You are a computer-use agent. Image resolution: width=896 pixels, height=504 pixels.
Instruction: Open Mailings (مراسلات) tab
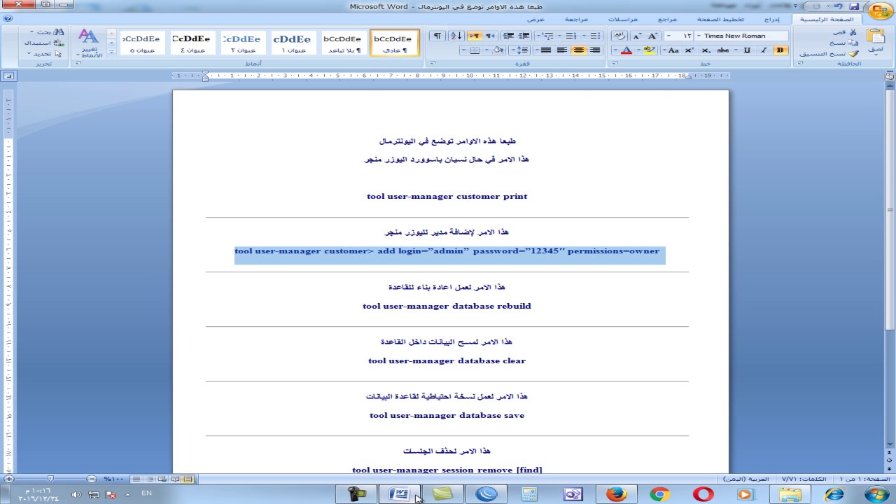[x=623, y=19]
